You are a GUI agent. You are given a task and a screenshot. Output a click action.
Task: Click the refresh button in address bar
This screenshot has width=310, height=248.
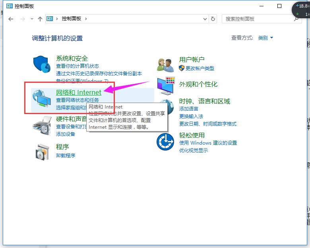213,19
